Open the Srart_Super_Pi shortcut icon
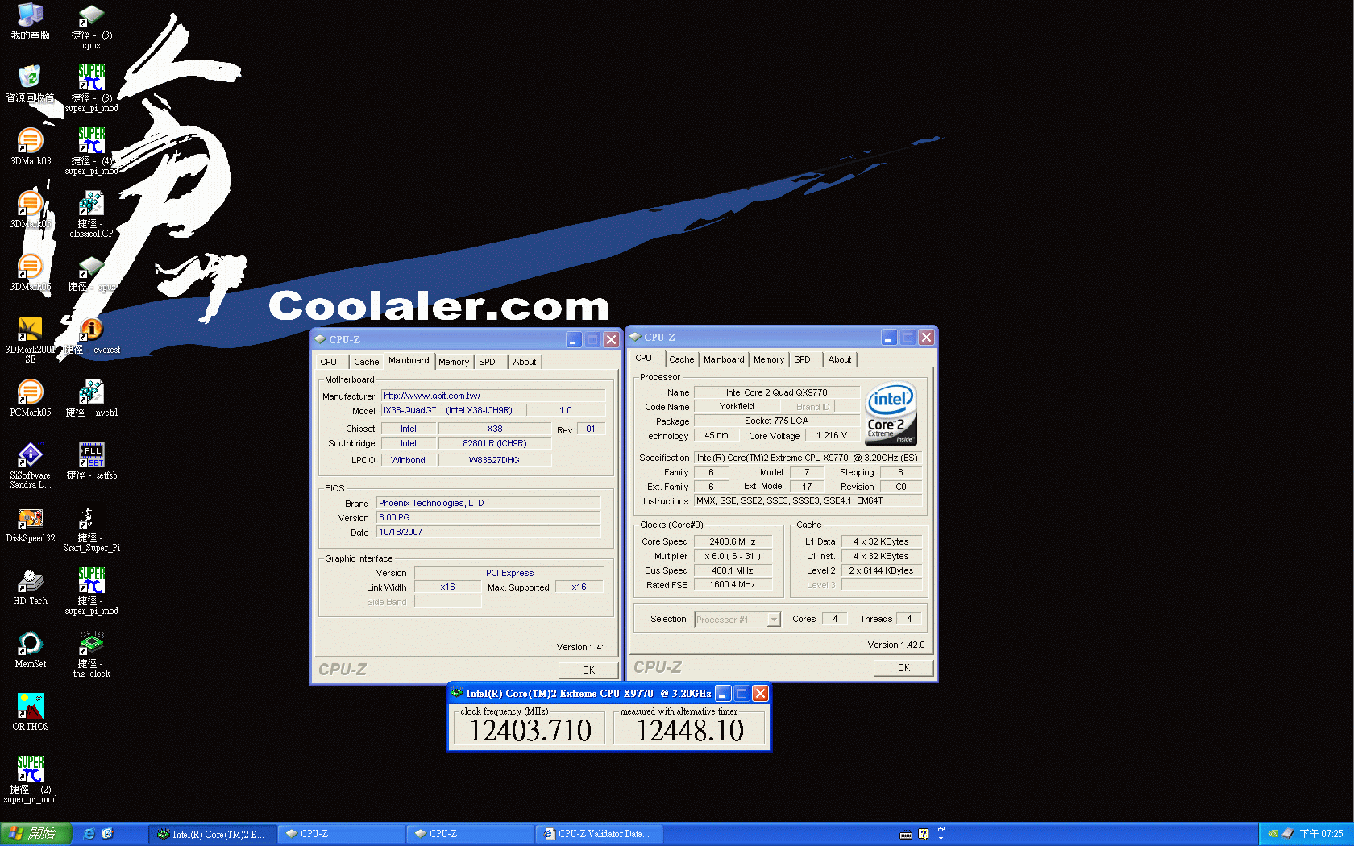The height and width of the screenshot is (846, 1354). click(91, 529)
